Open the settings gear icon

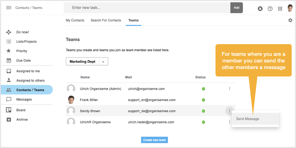290,20
